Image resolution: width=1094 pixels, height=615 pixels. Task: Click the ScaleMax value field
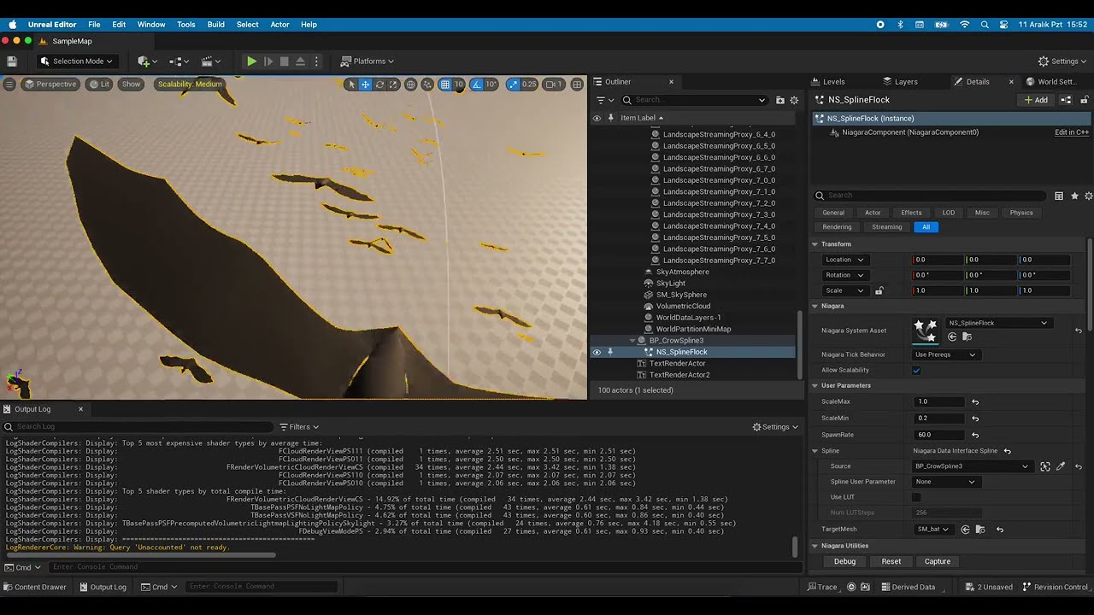tap(938, 401)
